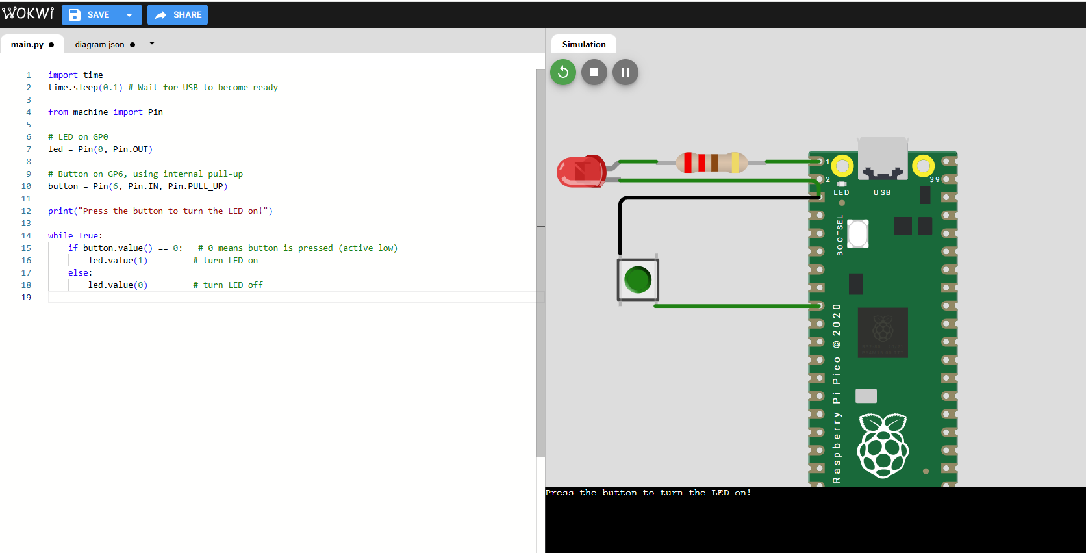Pause the simulation
Image resolution: width=1086 pixels, height=553 pixels.
pyautogui.click(x=625, y=72)
